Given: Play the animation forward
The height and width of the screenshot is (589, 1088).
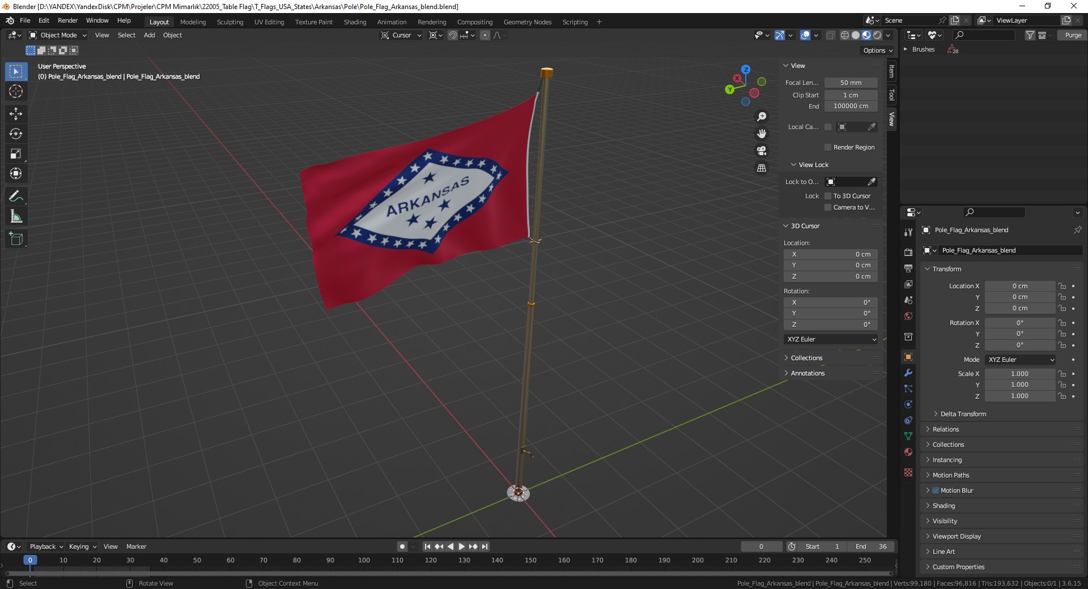Looking at the screenshot, I should [x=461, y=547].
